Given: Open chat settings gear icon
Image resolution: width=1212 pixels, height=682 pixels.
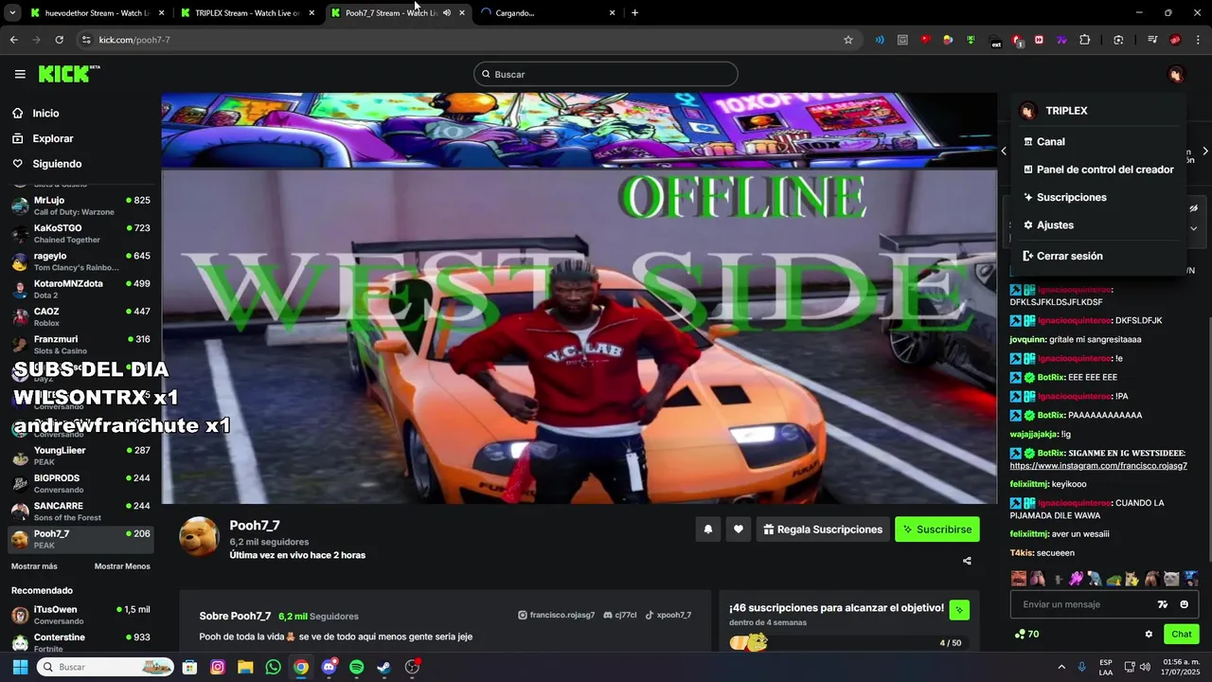Looking at the screenshot, I should pyautogui.click(x=1149, y=635).
